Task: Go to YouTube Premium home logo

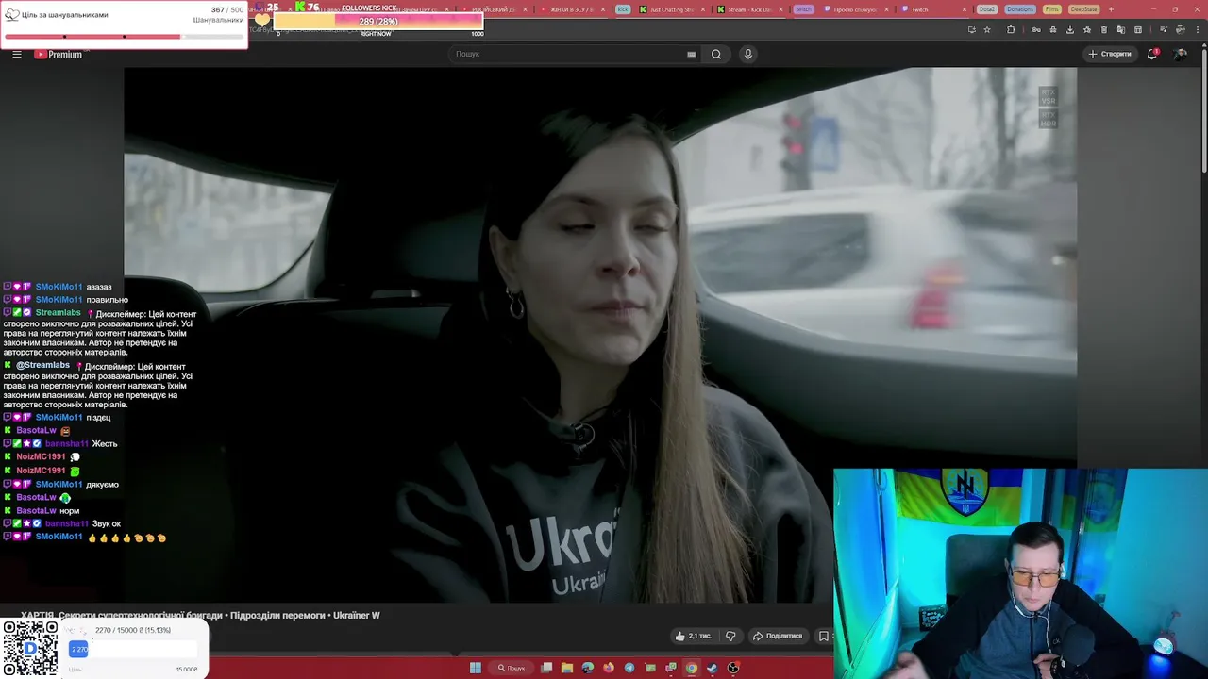Action: [59, 54]
